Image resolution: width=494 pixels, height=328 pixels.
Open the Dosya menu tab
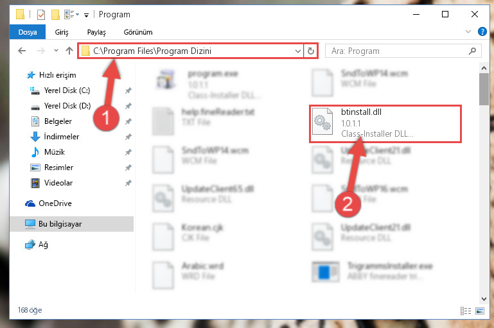point(28,32)
